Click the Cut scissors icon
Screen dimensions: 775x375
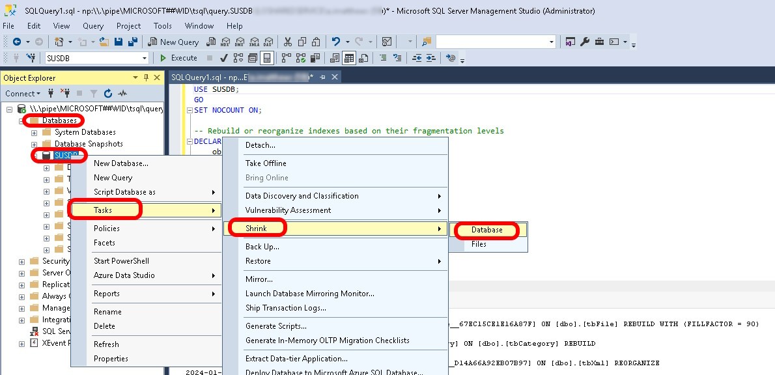287,42
